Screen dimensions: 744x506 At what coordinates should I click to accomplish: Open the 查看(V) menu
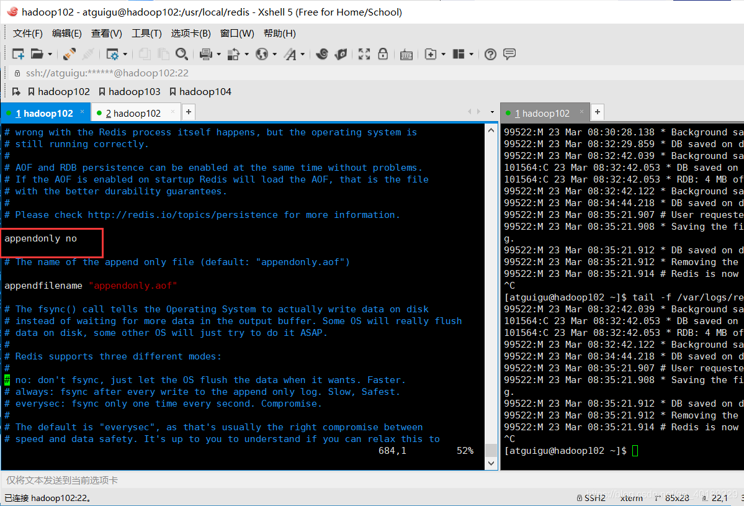pos(107,34)
